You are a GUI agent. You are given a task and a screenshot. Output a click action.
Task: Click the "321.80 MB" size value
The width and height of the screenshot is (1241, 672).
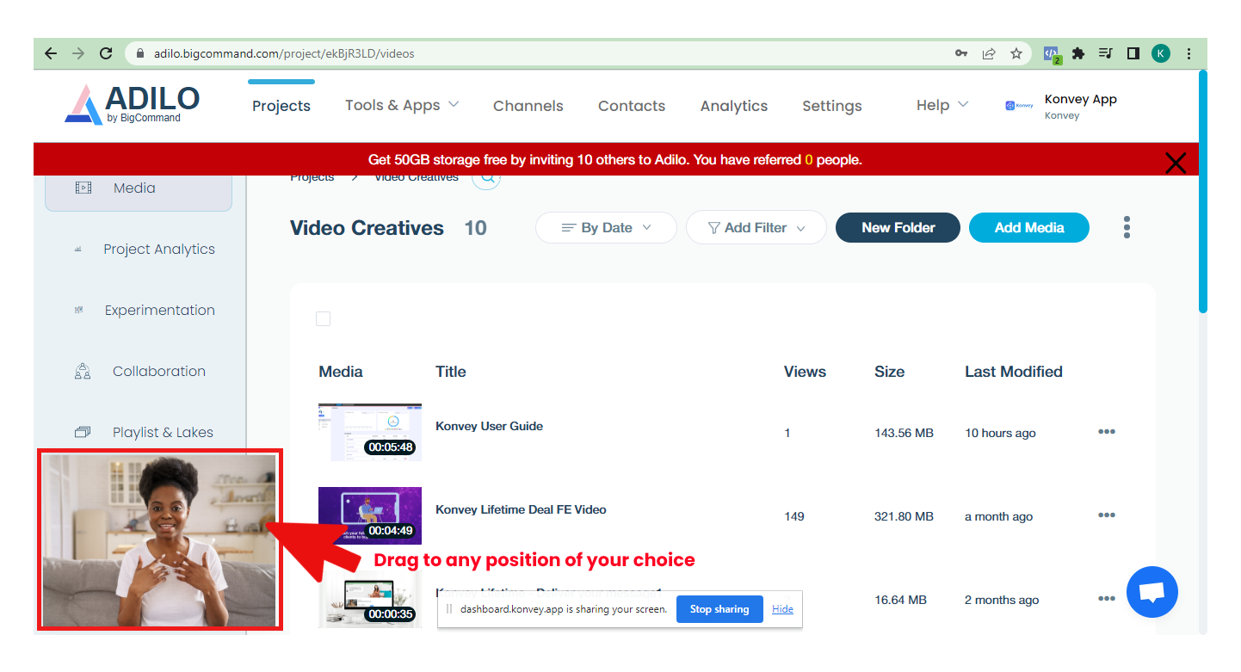(x=904, y=516)
